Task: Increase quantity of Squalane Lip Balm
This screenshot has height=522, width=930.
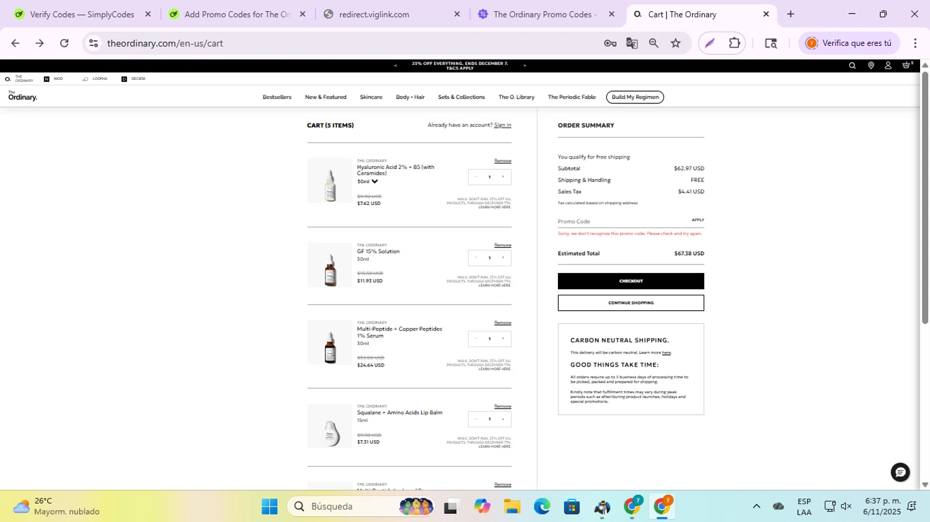Action: click(503, 419)
